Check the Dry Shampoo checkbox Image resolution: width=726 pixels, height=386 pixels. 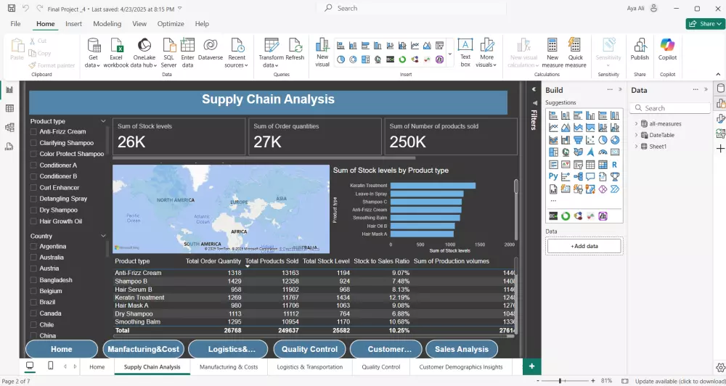(33, 210)
